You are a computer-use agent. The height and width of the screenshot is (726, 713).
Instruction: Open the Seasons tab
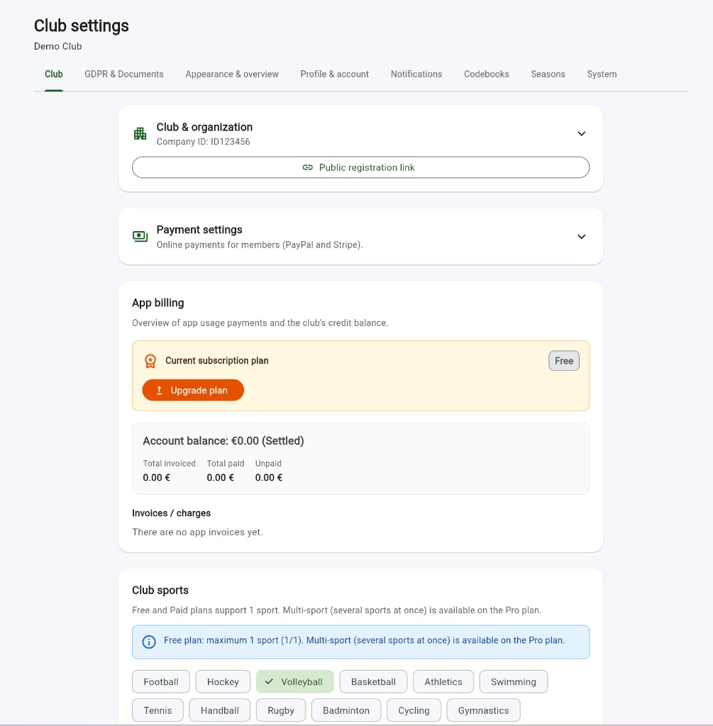click(x=548, y=74)
